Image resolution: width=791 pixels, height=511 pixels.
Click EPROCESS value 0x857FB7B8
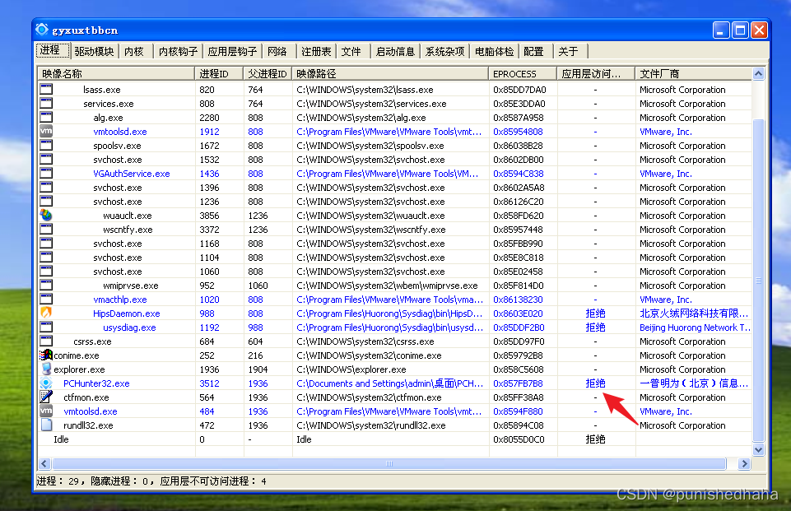pos(518,383)
